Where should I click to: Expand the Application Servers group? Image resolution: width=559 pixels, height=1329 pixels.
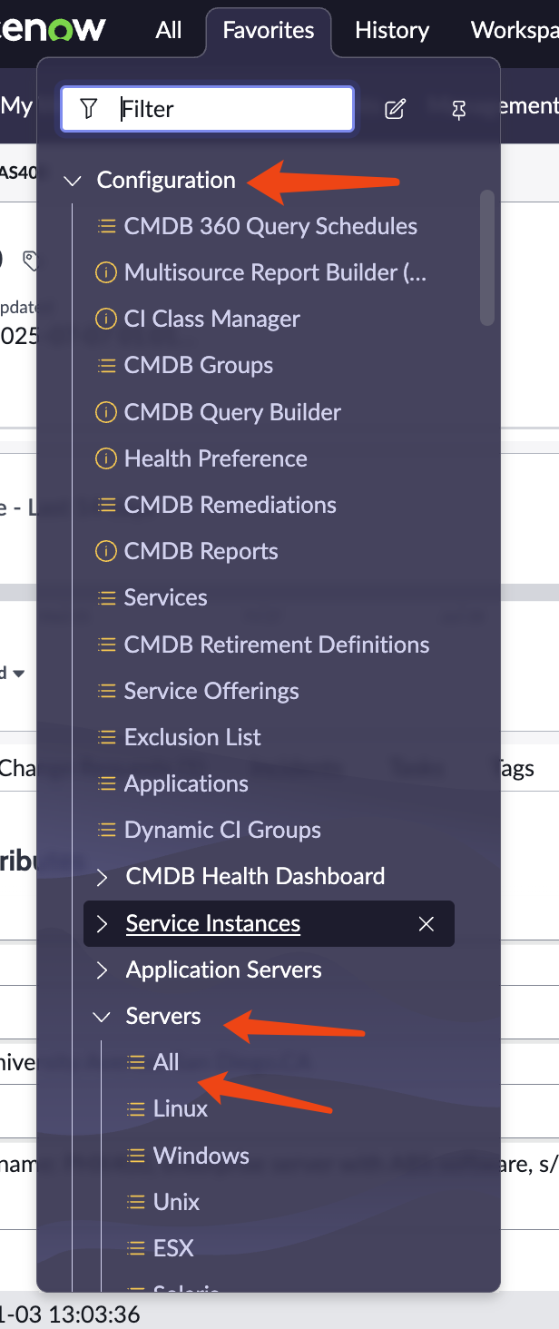[103, 970]
